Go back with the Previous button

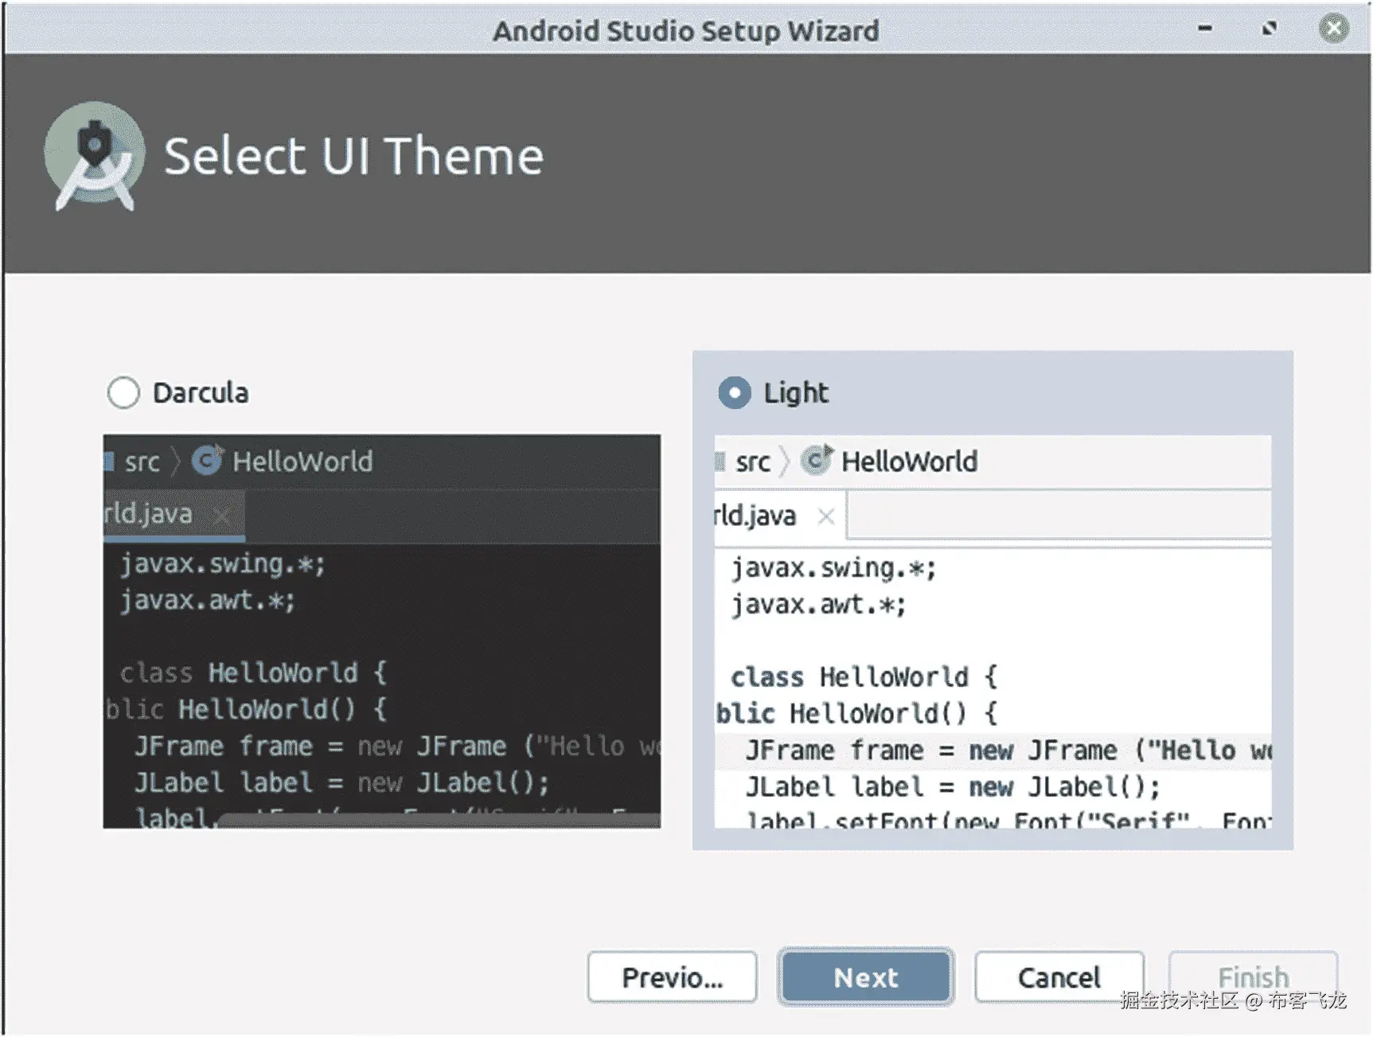point(672,977)
